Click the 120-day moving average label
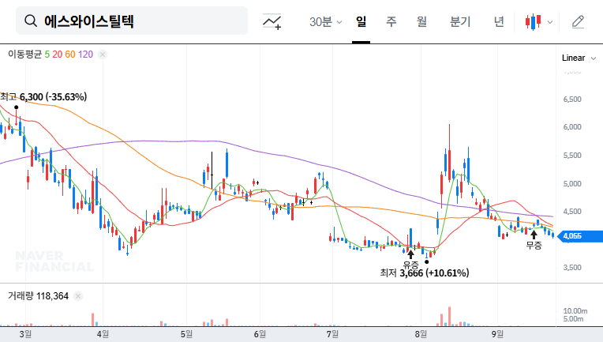This screenshot has width=603, height=342. [85, 54]
